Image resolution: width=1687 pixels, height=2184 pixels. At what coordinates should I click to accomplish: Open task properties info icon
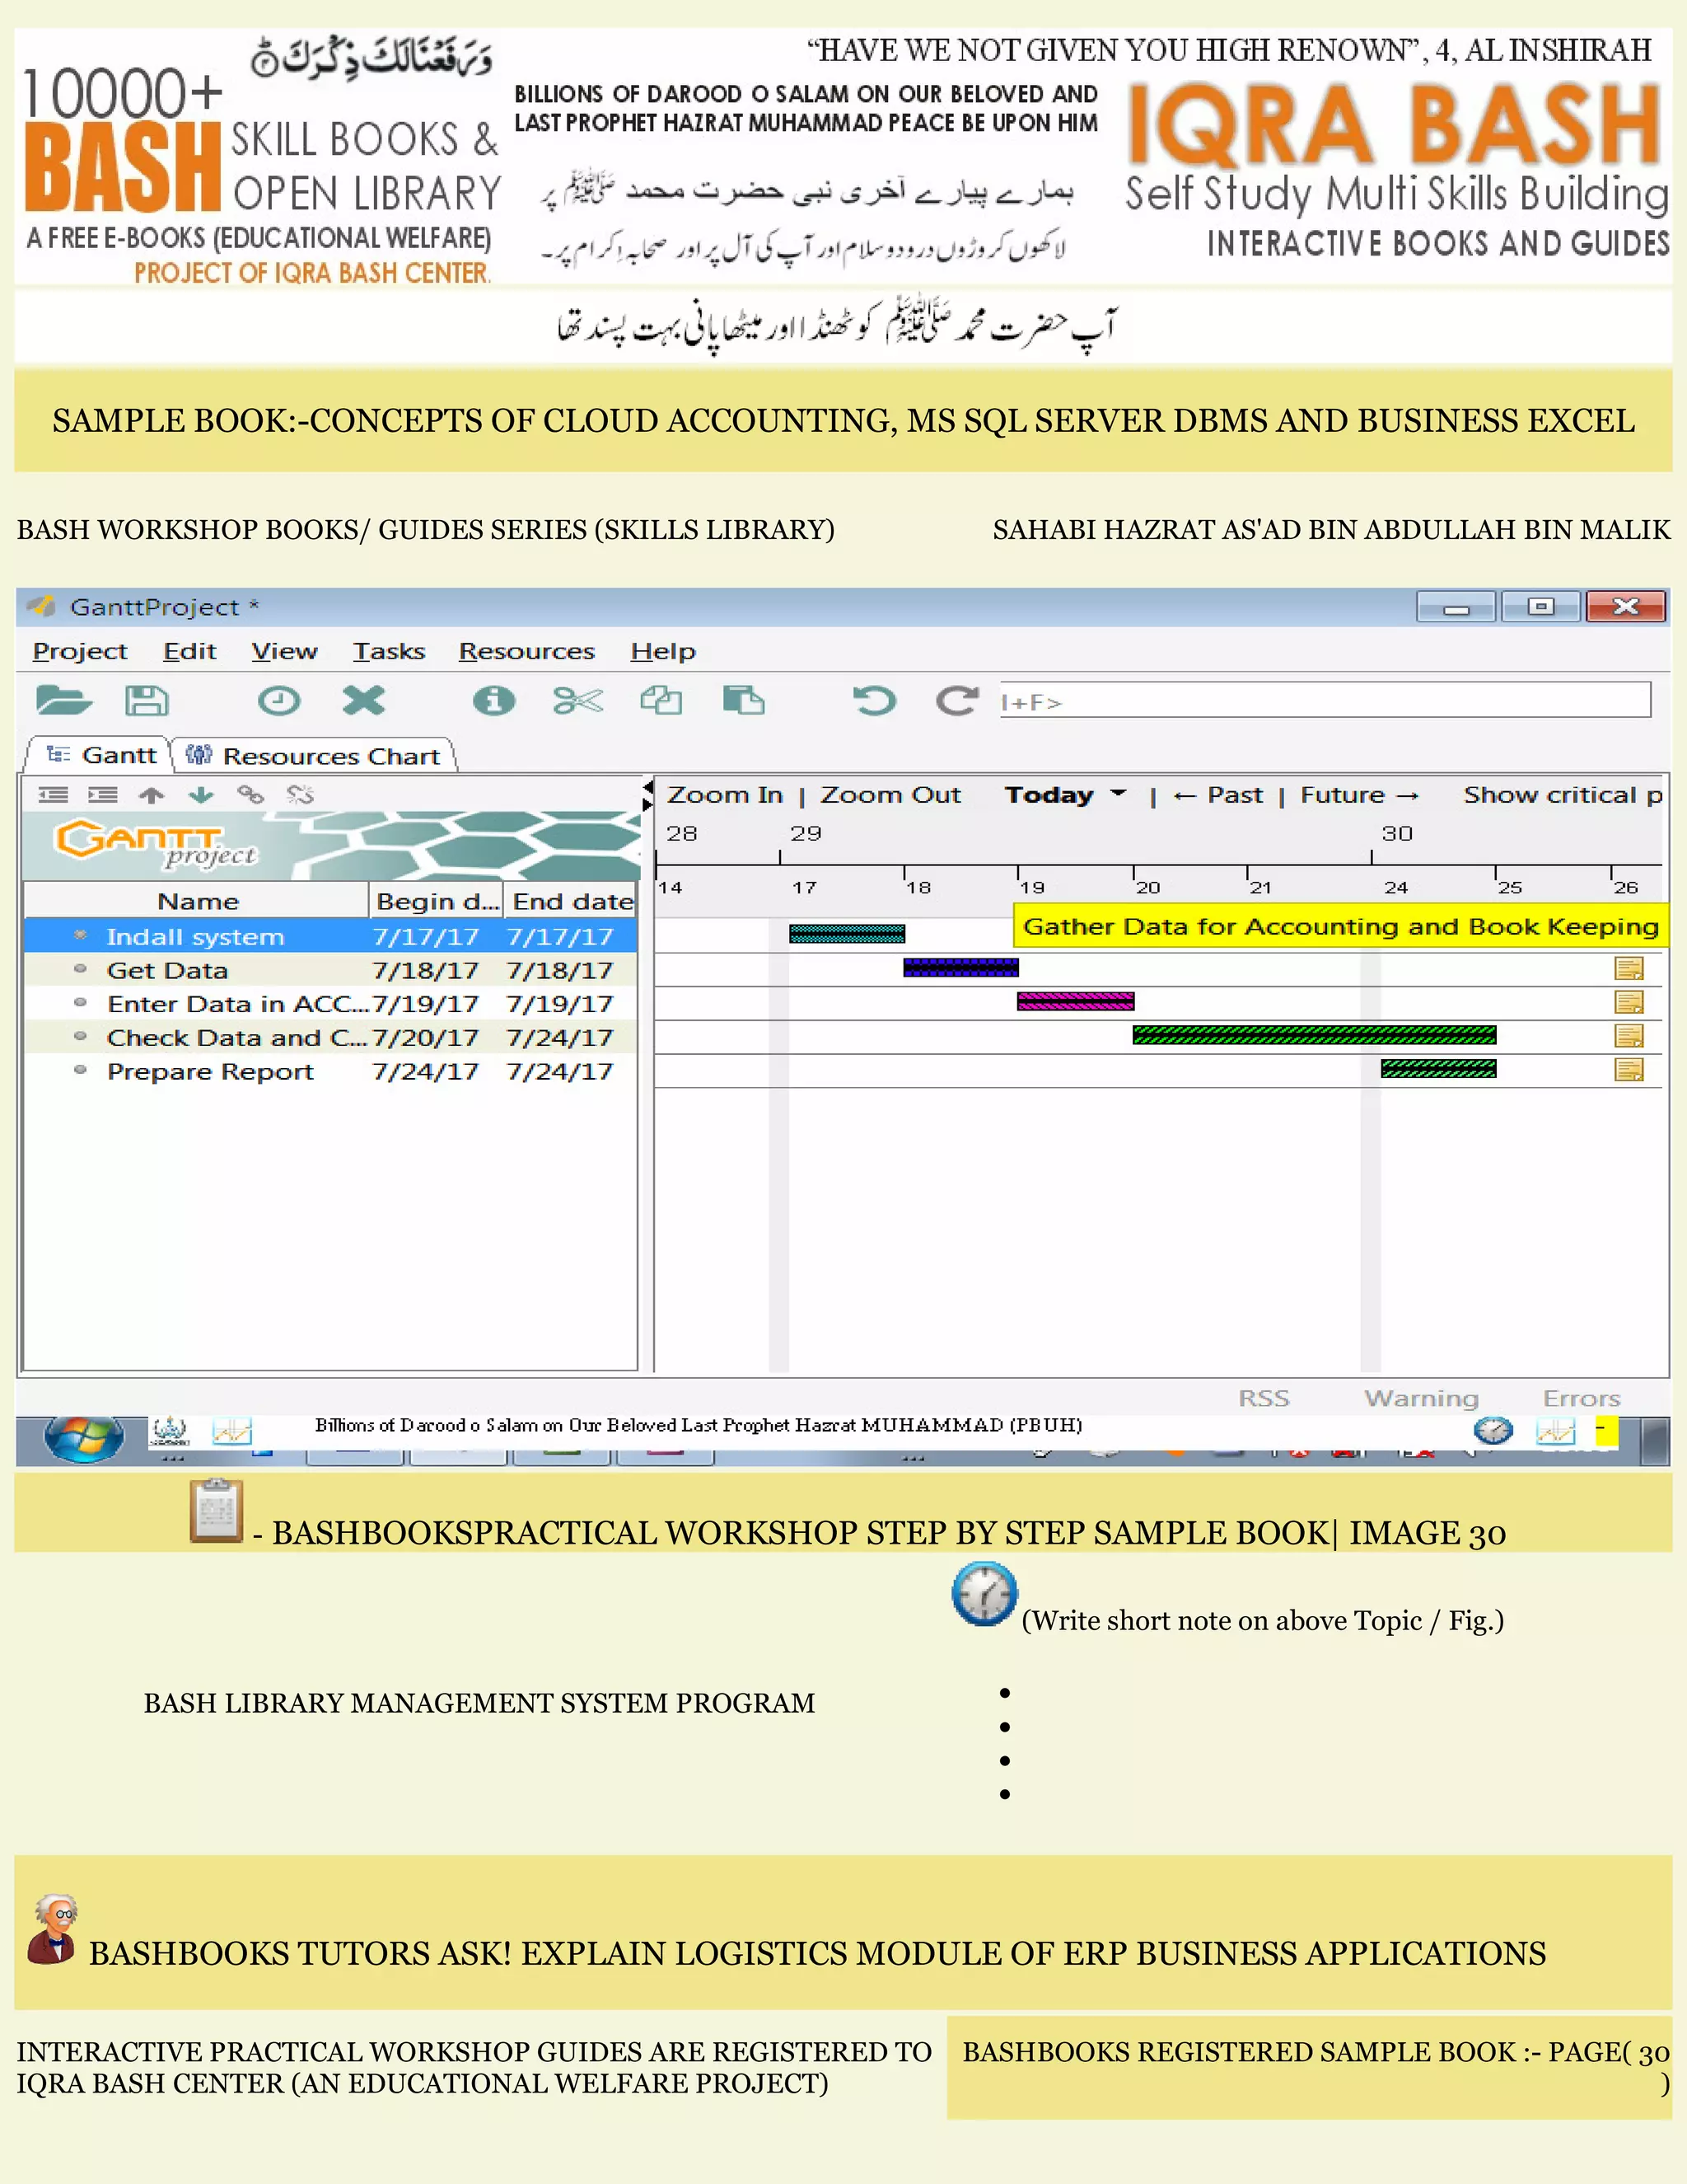point(493,700)
